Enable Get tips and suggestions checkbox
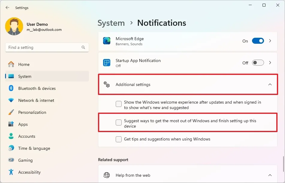This screenshot has height=183, width=285. click(x=119, y=139)
